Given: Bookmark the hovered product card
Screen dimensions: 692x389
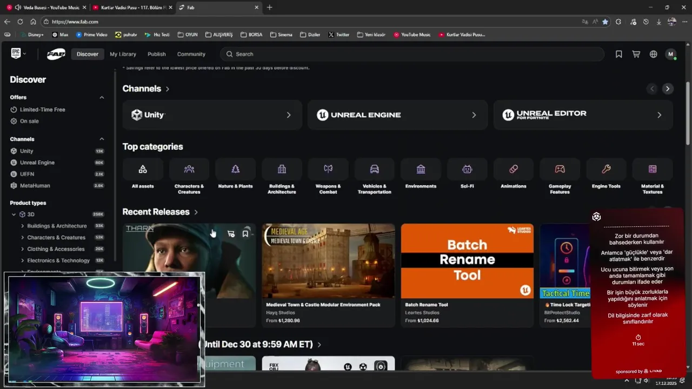Looking at the screenshot, I should coord(245,233).
